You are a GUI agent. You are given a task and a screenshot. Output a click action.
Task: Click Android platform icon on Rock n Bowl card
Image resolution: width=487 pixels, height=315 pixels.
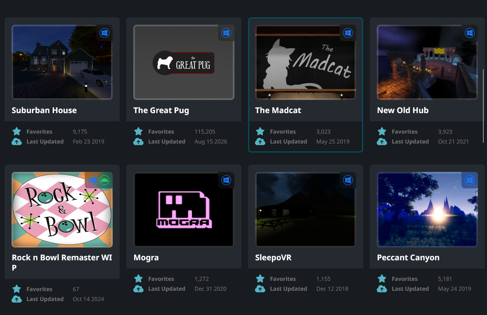click(104, 180)
